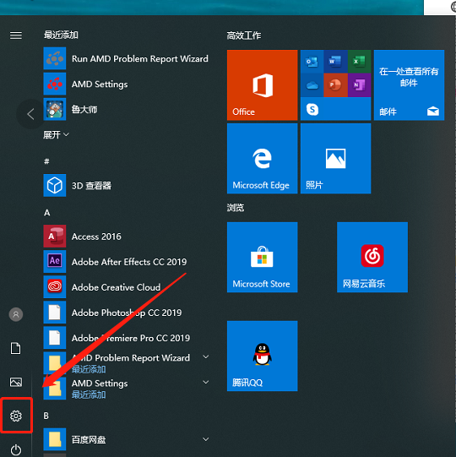Screen dimensions: 456x457
Task: Open Skype icon in Office group tile
Action: 312,109
